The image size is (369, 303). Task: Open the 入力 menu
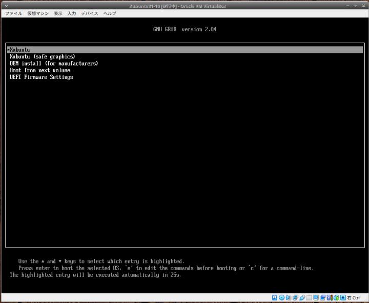point(72,13)
